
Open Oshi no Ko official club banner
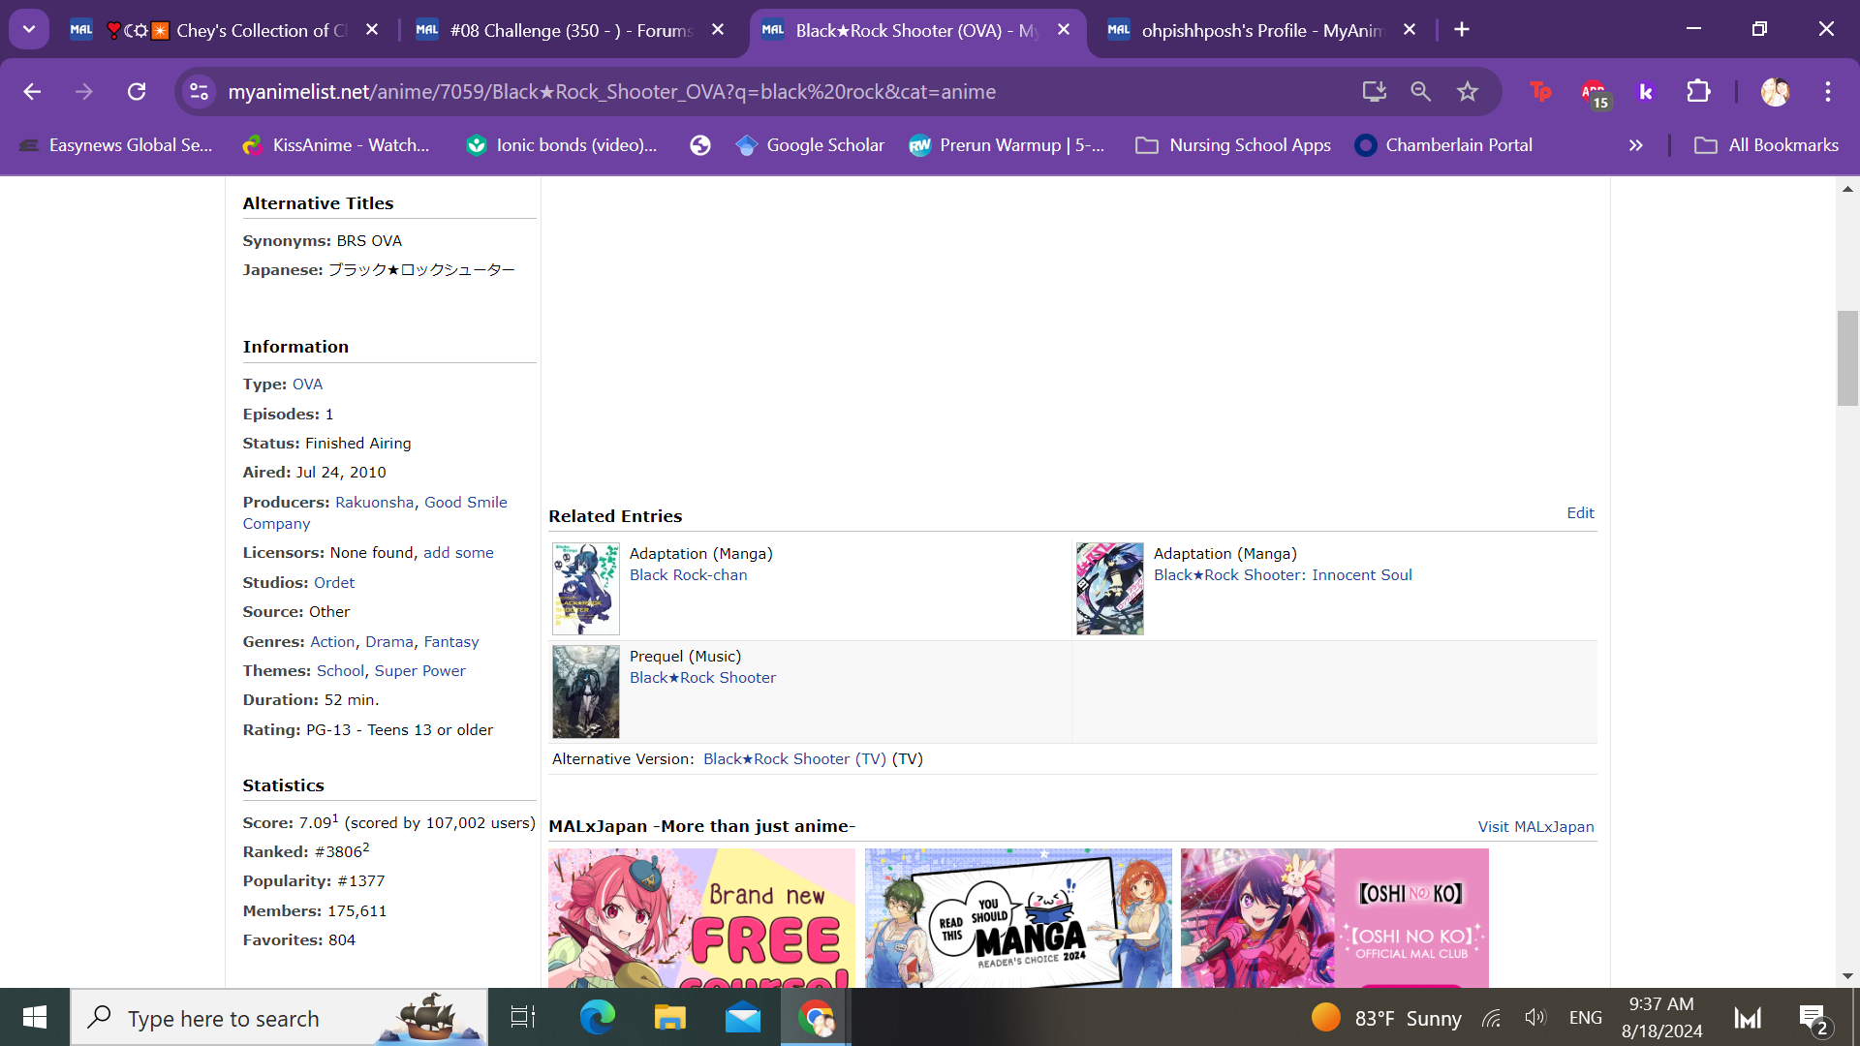[1334, 918]
